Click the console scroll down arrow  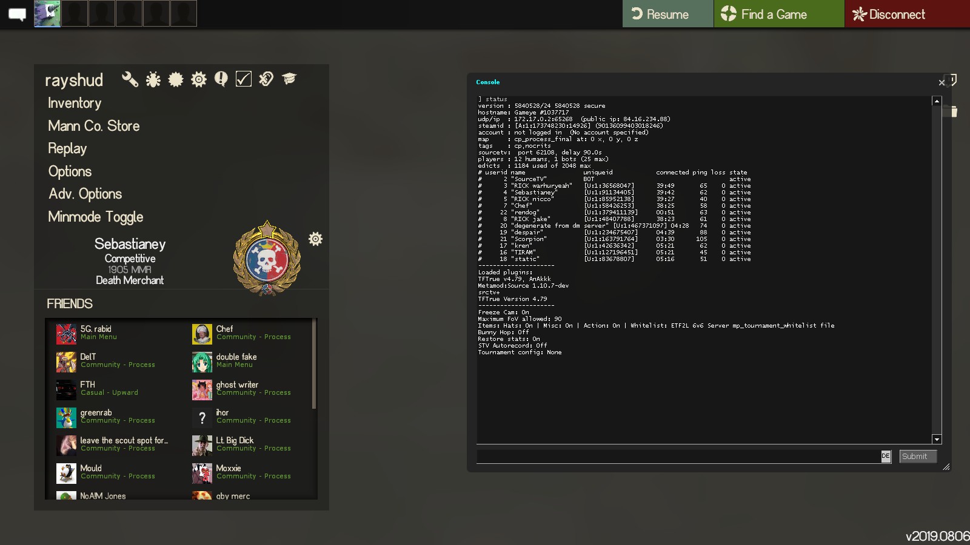(x=937, y=440)
